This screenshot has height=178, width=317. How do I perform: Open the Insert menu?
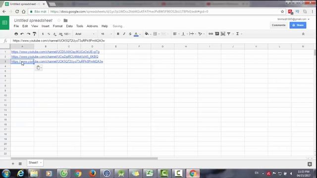coord(45,26)
